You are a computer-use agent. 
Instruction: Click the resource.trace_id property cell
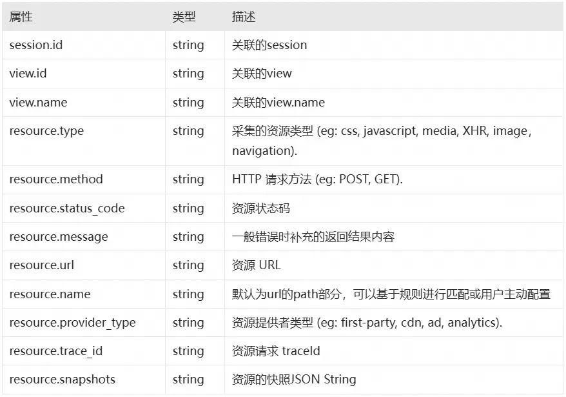pos(56,351)
